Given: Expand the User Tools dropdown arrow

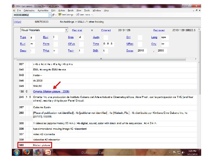Looking at the screenshot, I should point(92,15).
